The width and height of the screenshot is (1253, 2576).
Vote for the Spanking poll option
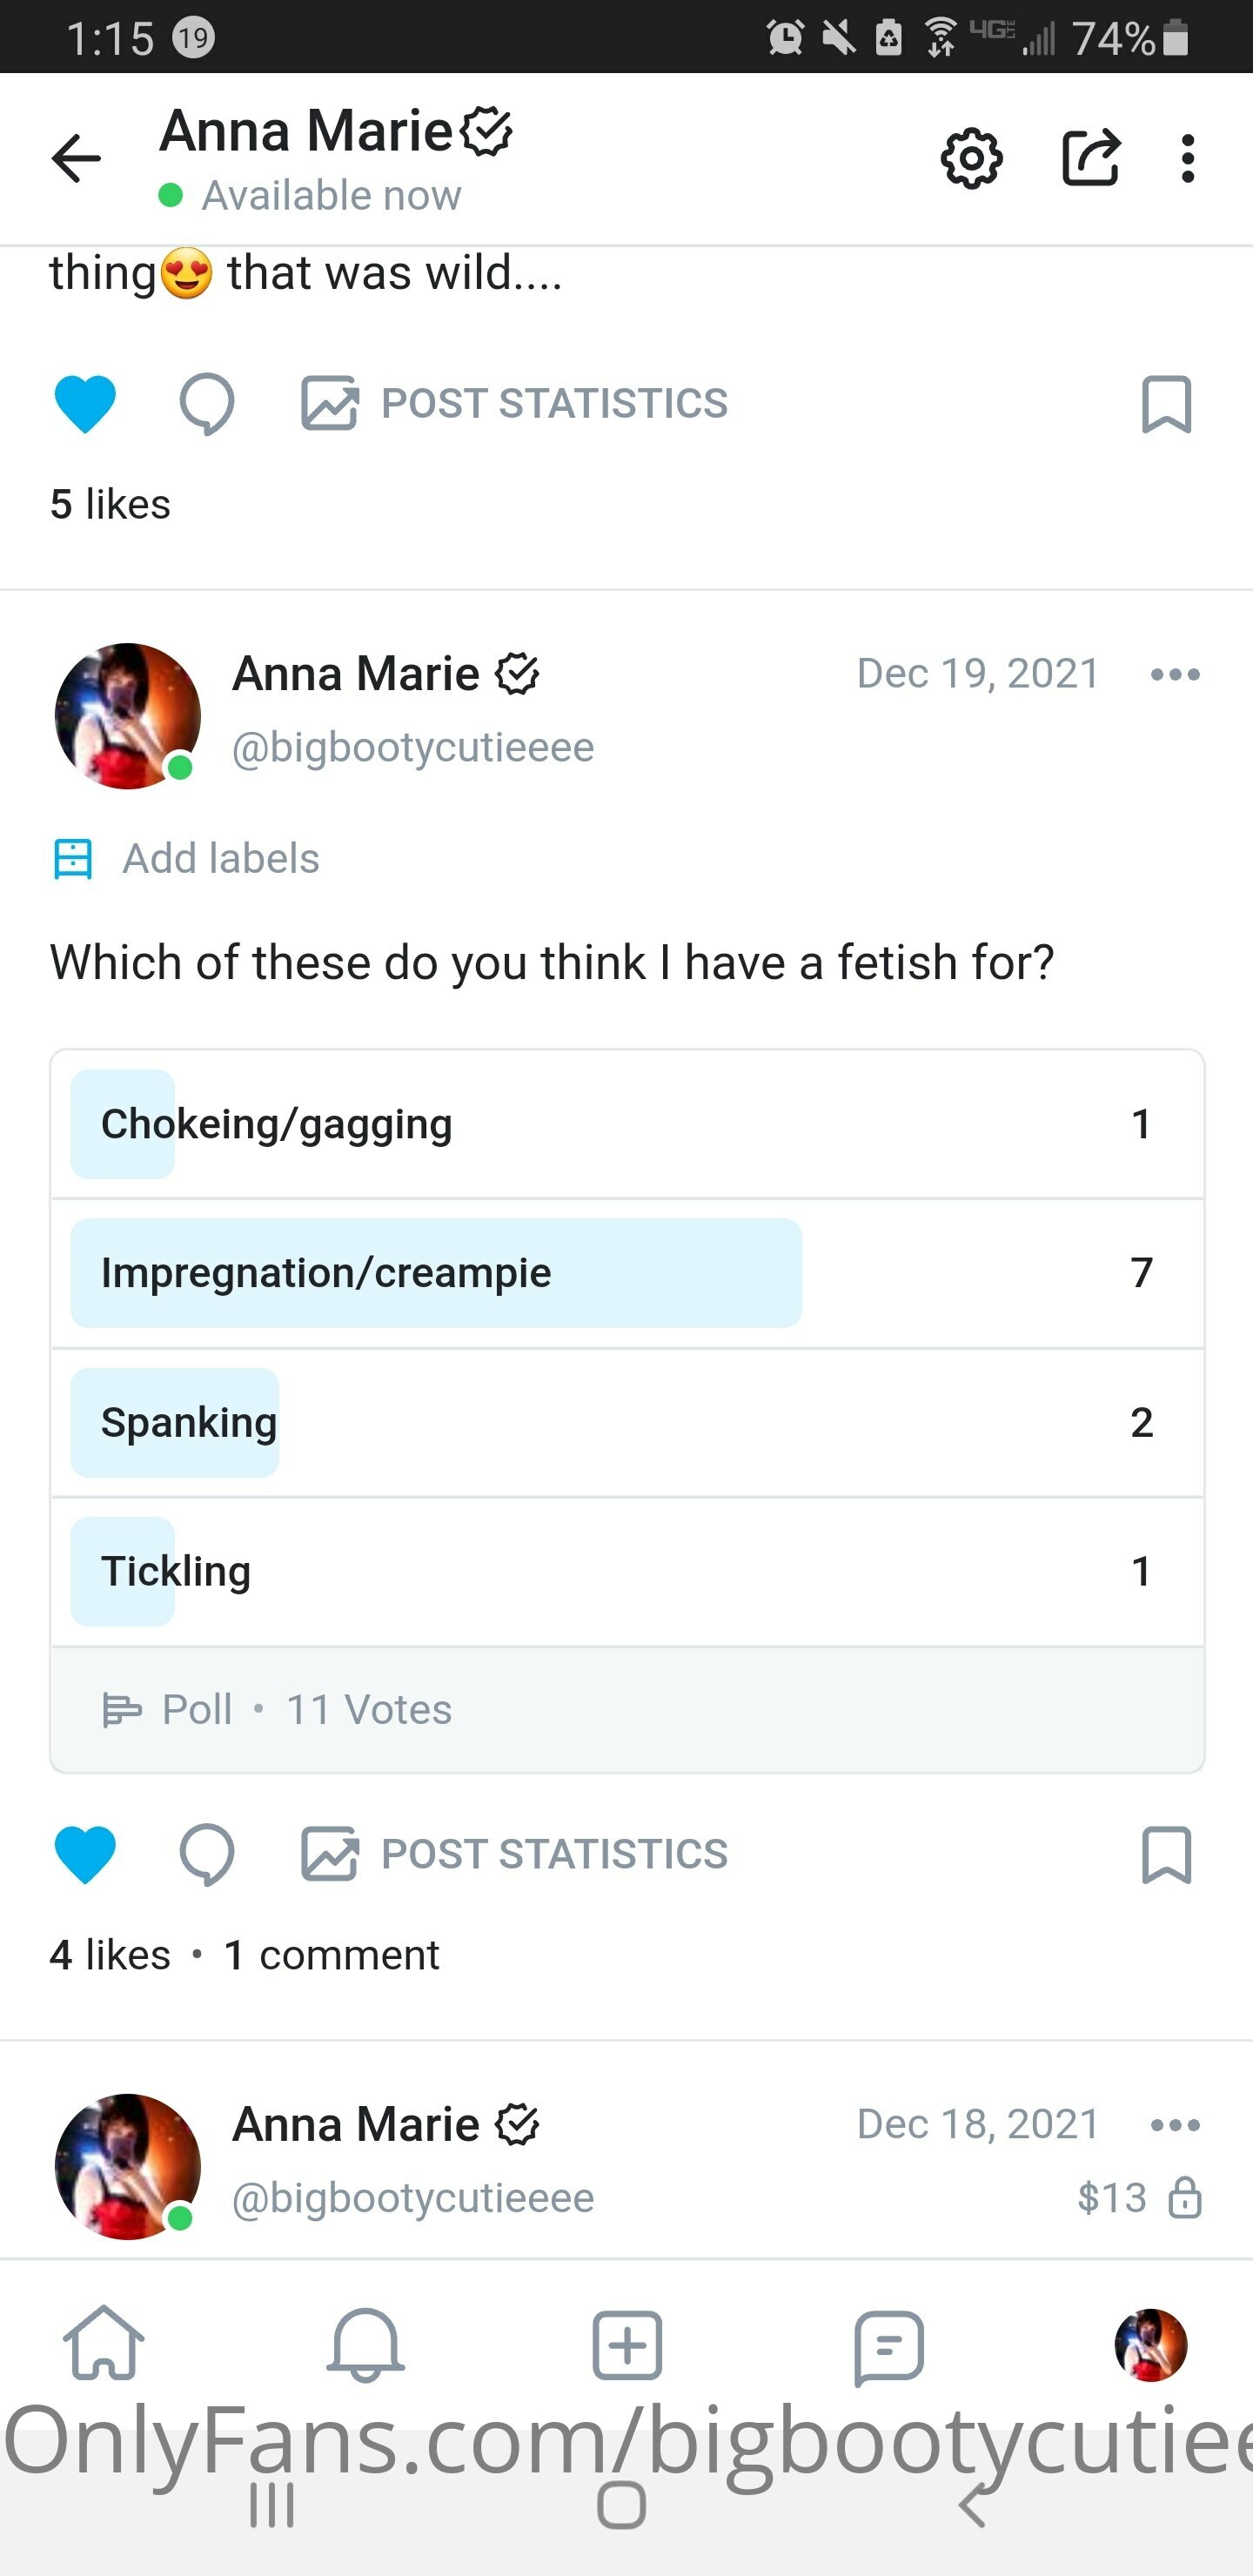[627, 1422]
